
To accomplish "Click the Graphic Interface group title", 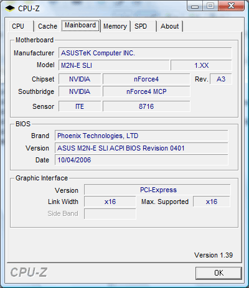I will (x=42, y=178).
